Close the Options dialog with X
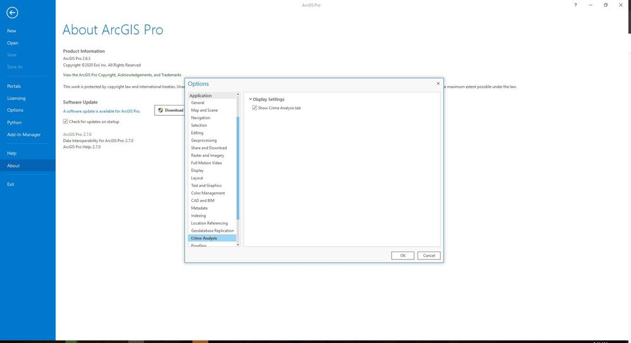The width and height of the screenshot is (631, 343). 438,83
